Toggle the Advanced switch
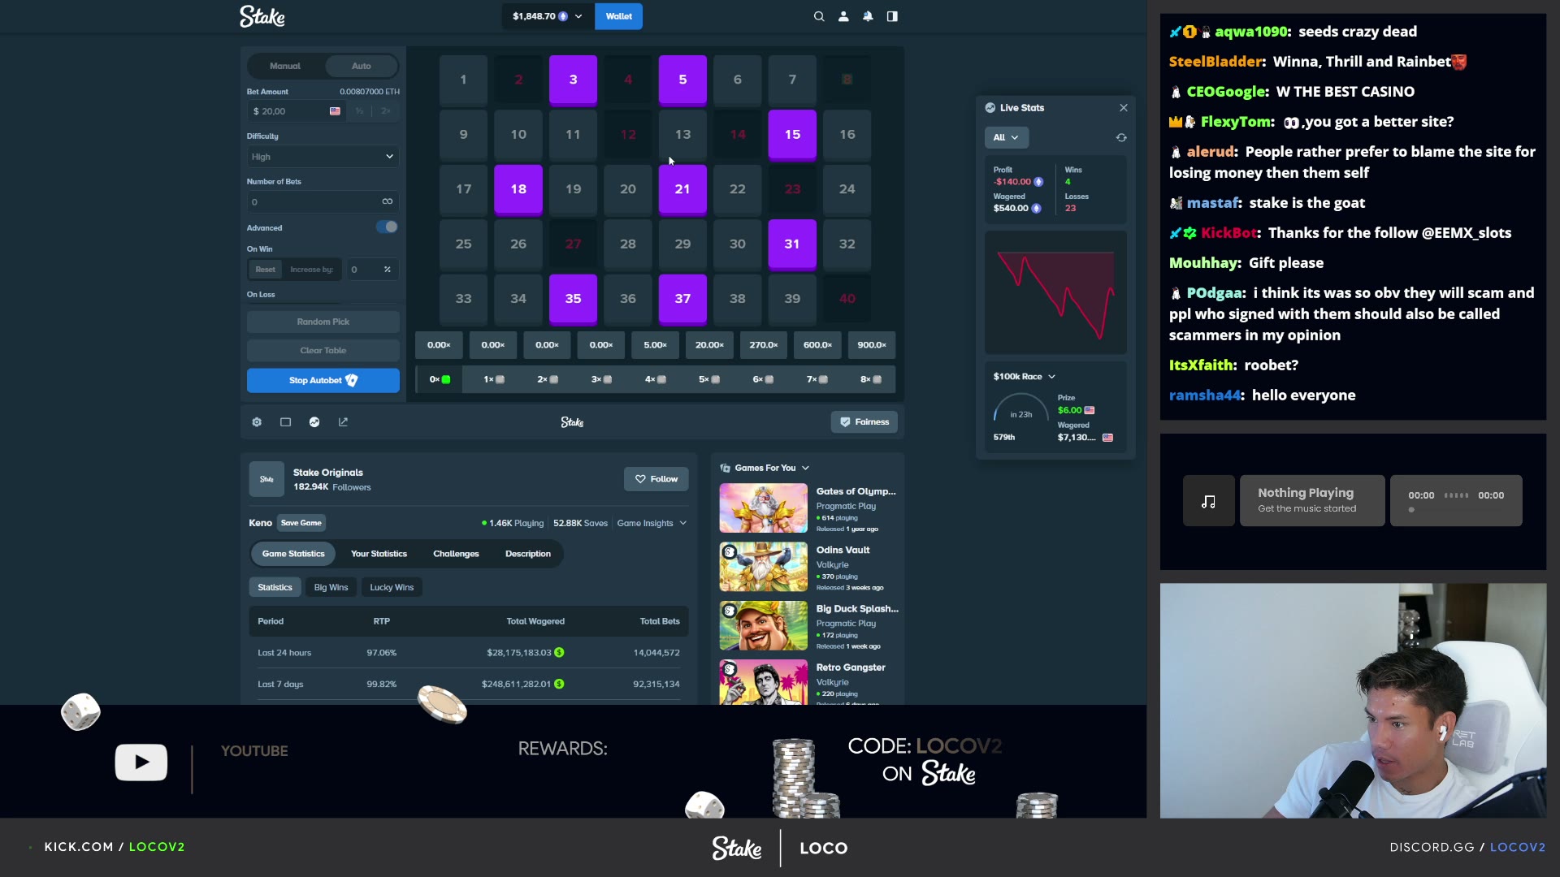The image size is (1560, 877). pos(387,227)
